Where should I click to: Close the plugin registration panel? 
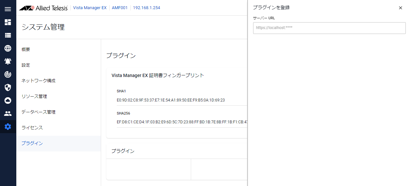[401, 8]
